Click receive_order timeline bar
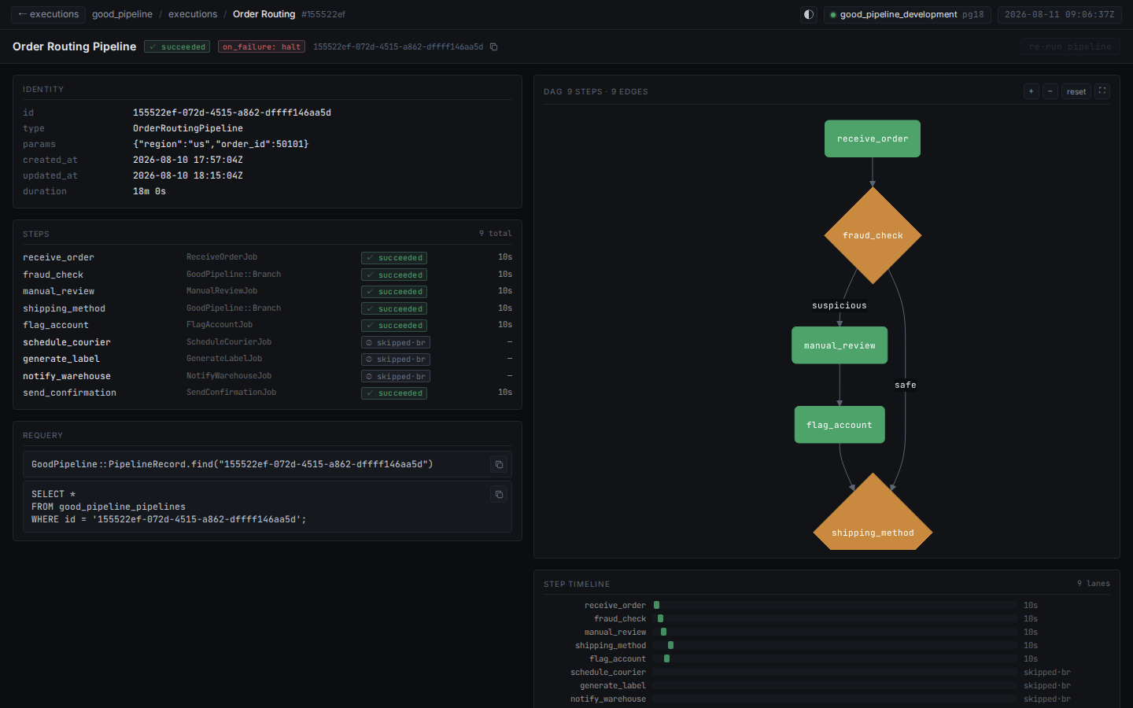 click(x=656, y=606)
